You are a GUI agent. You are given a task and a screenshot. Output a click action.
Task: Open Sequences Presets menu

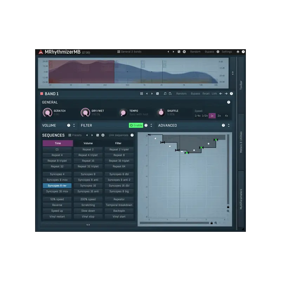[x=75, y=135]
